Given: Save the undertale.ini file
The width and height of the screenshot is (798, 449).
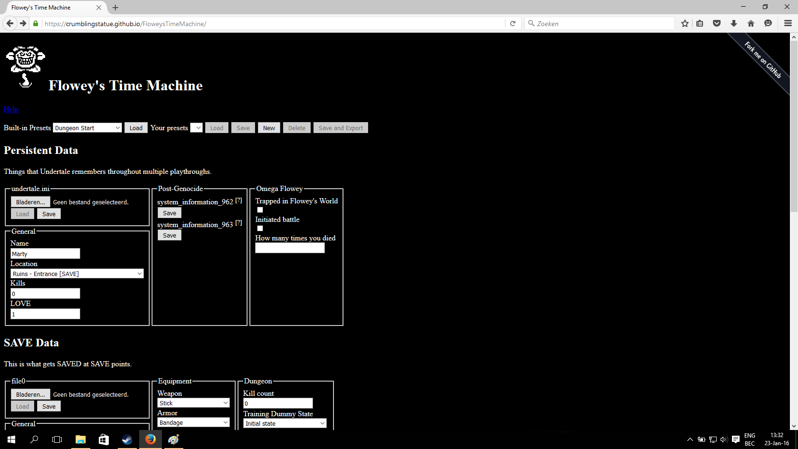Looking at the screenshot, I should 49,214.
